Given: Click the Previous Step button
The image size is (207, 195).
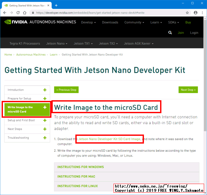Looking at the screenshot, I should pos(66,90).
